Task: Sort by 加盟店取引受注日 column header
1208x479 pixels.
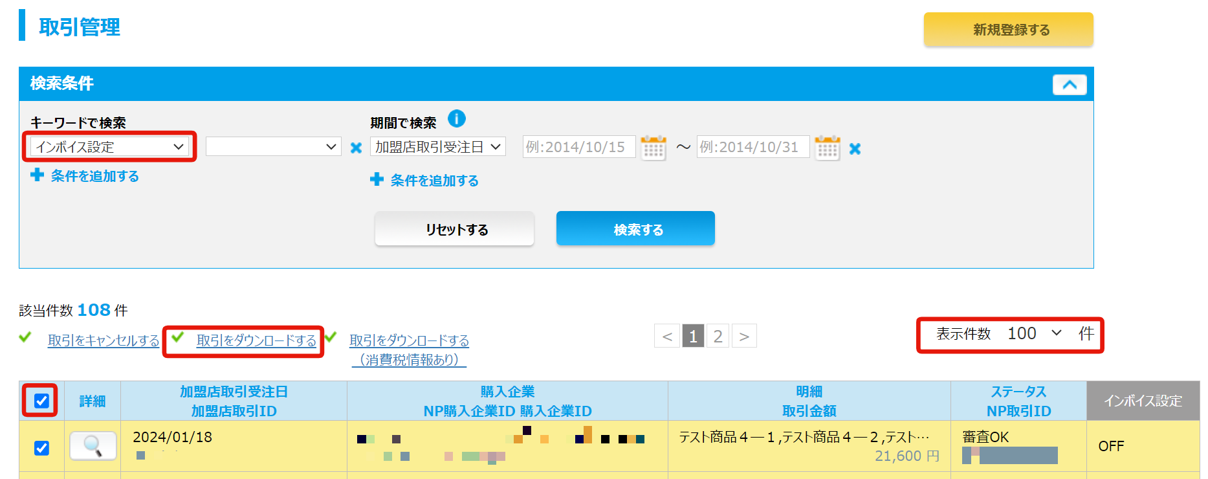Action: click(234, 392)
